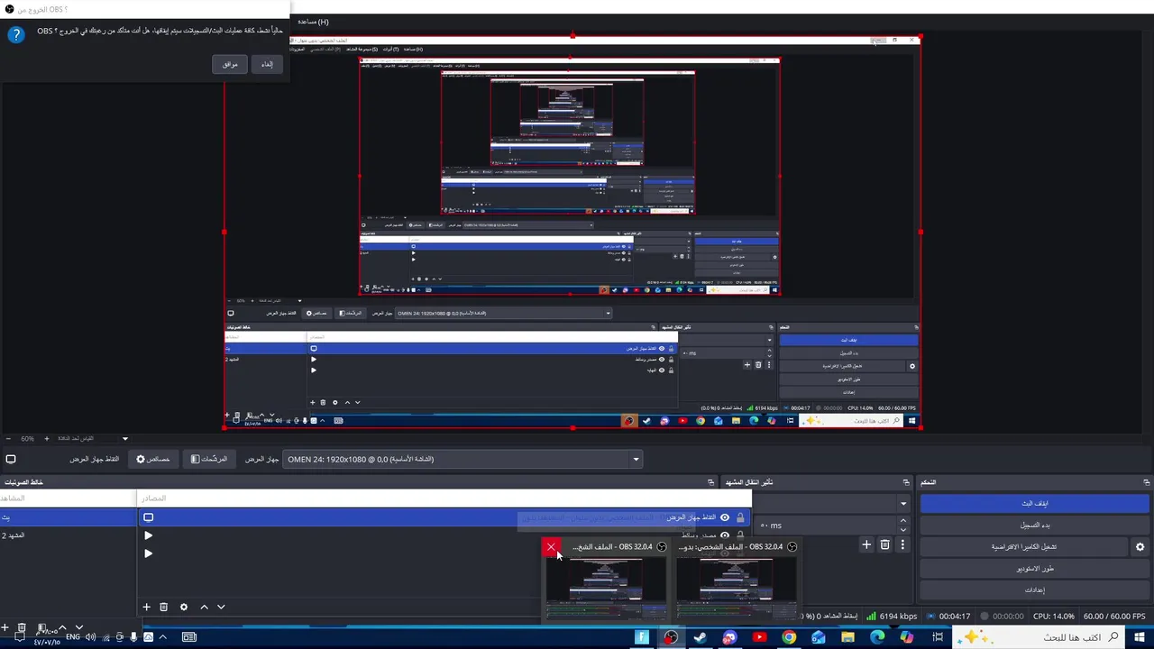Open YouTube app from the taskbar
Screen dimensions: 1154x649
[x=759, y=637]
